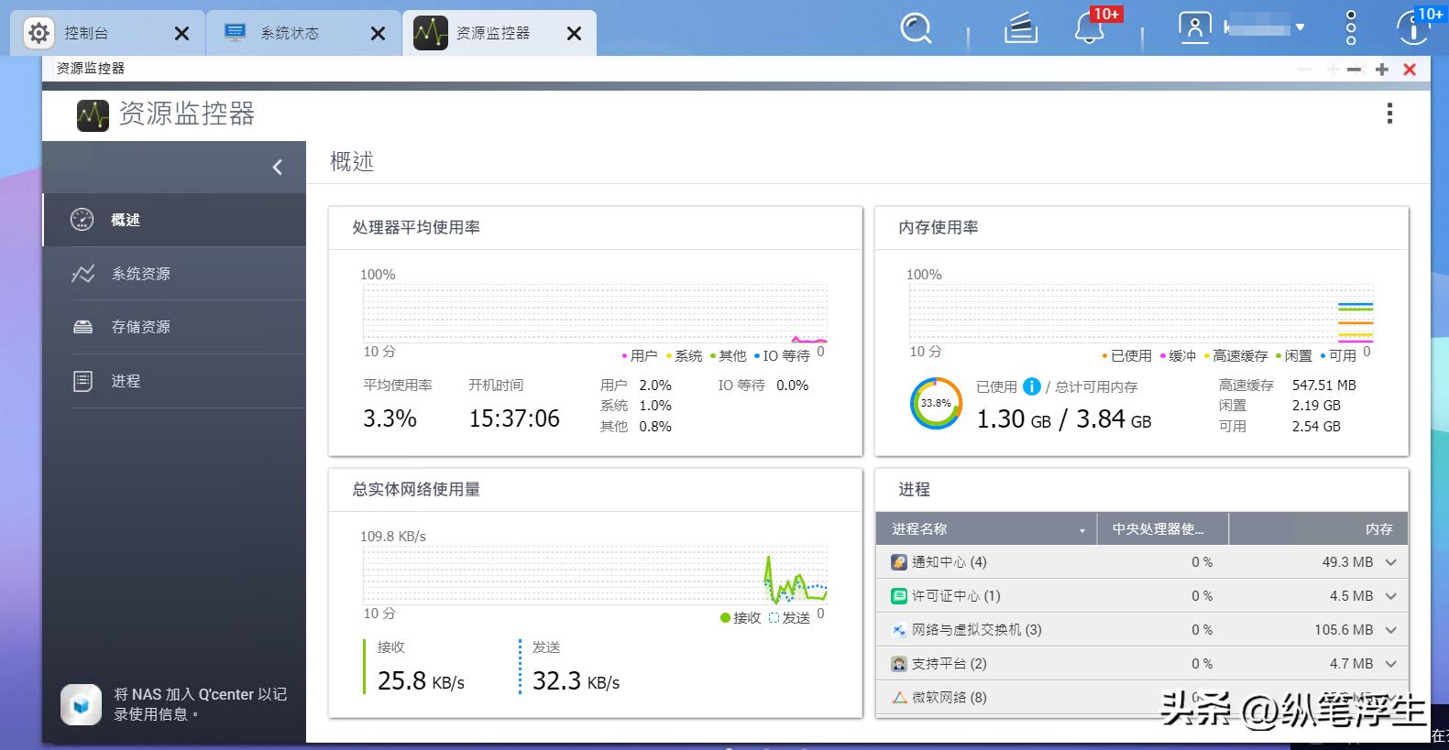Click the 概述 gauge icon
This screenshot has width=1449, height=750.
tap(82, 220)
